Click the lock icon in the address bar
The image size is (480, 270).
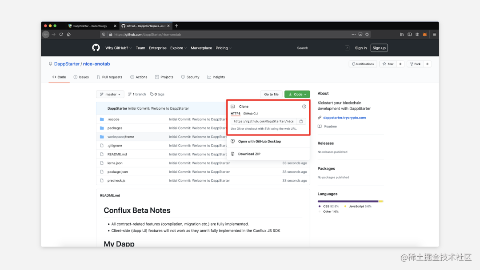point(111,35)
